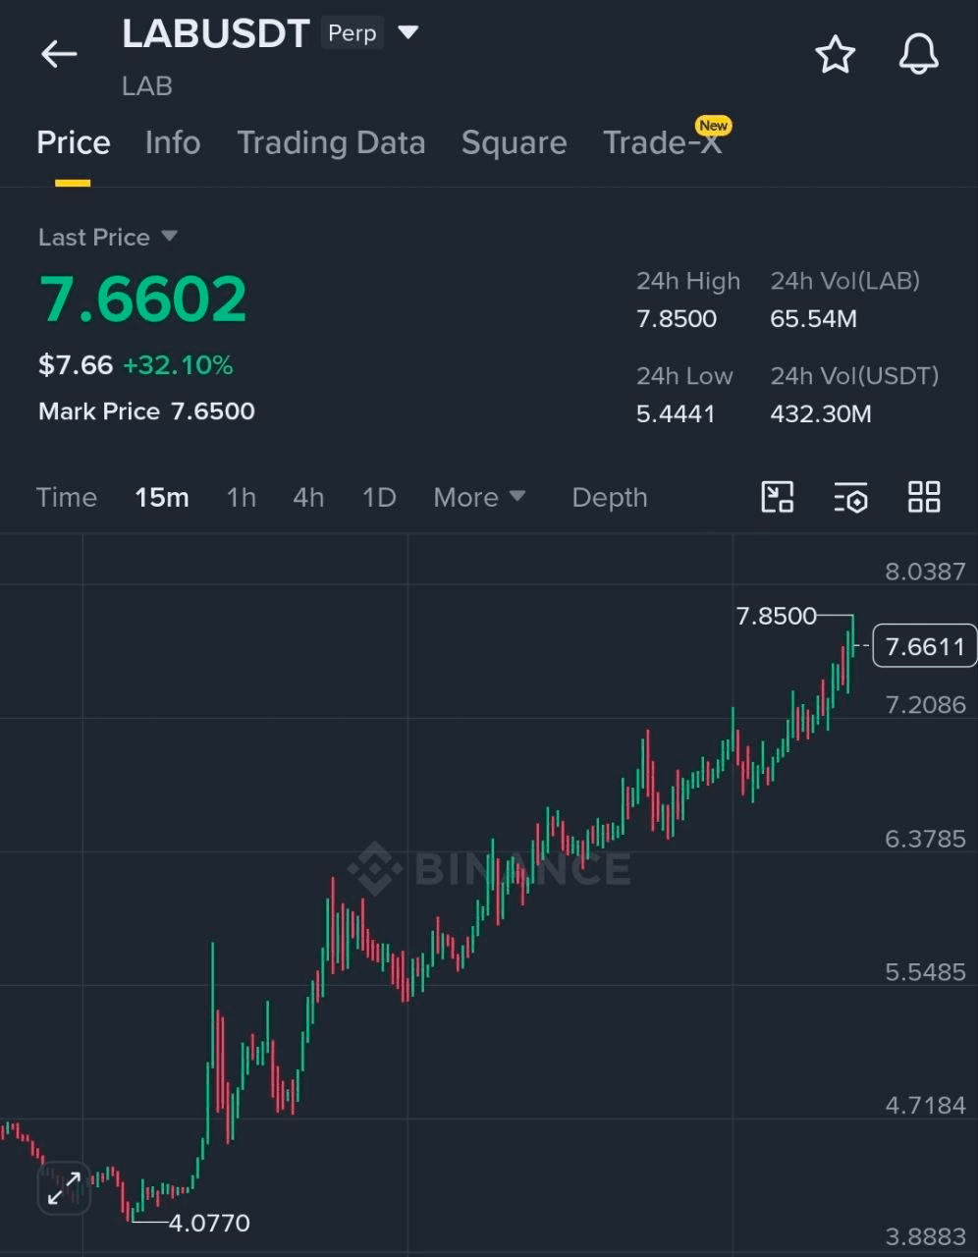The height and width of the screenshot is (1257, 978).
Task: Select the 1h chart interval
Action: [x=242, y=497]
